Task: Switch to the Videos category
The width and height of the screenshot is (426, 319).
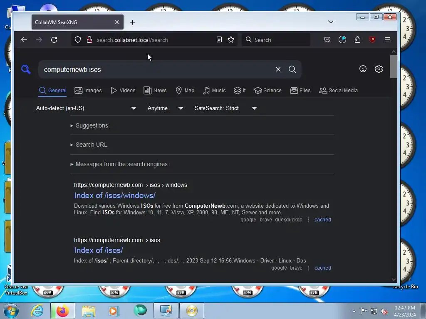Action: (123, 90)
